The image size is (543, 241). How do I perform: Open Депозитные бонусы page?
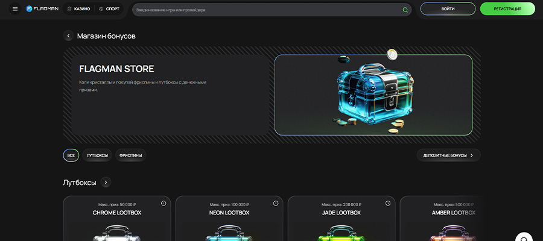[448, 155]
